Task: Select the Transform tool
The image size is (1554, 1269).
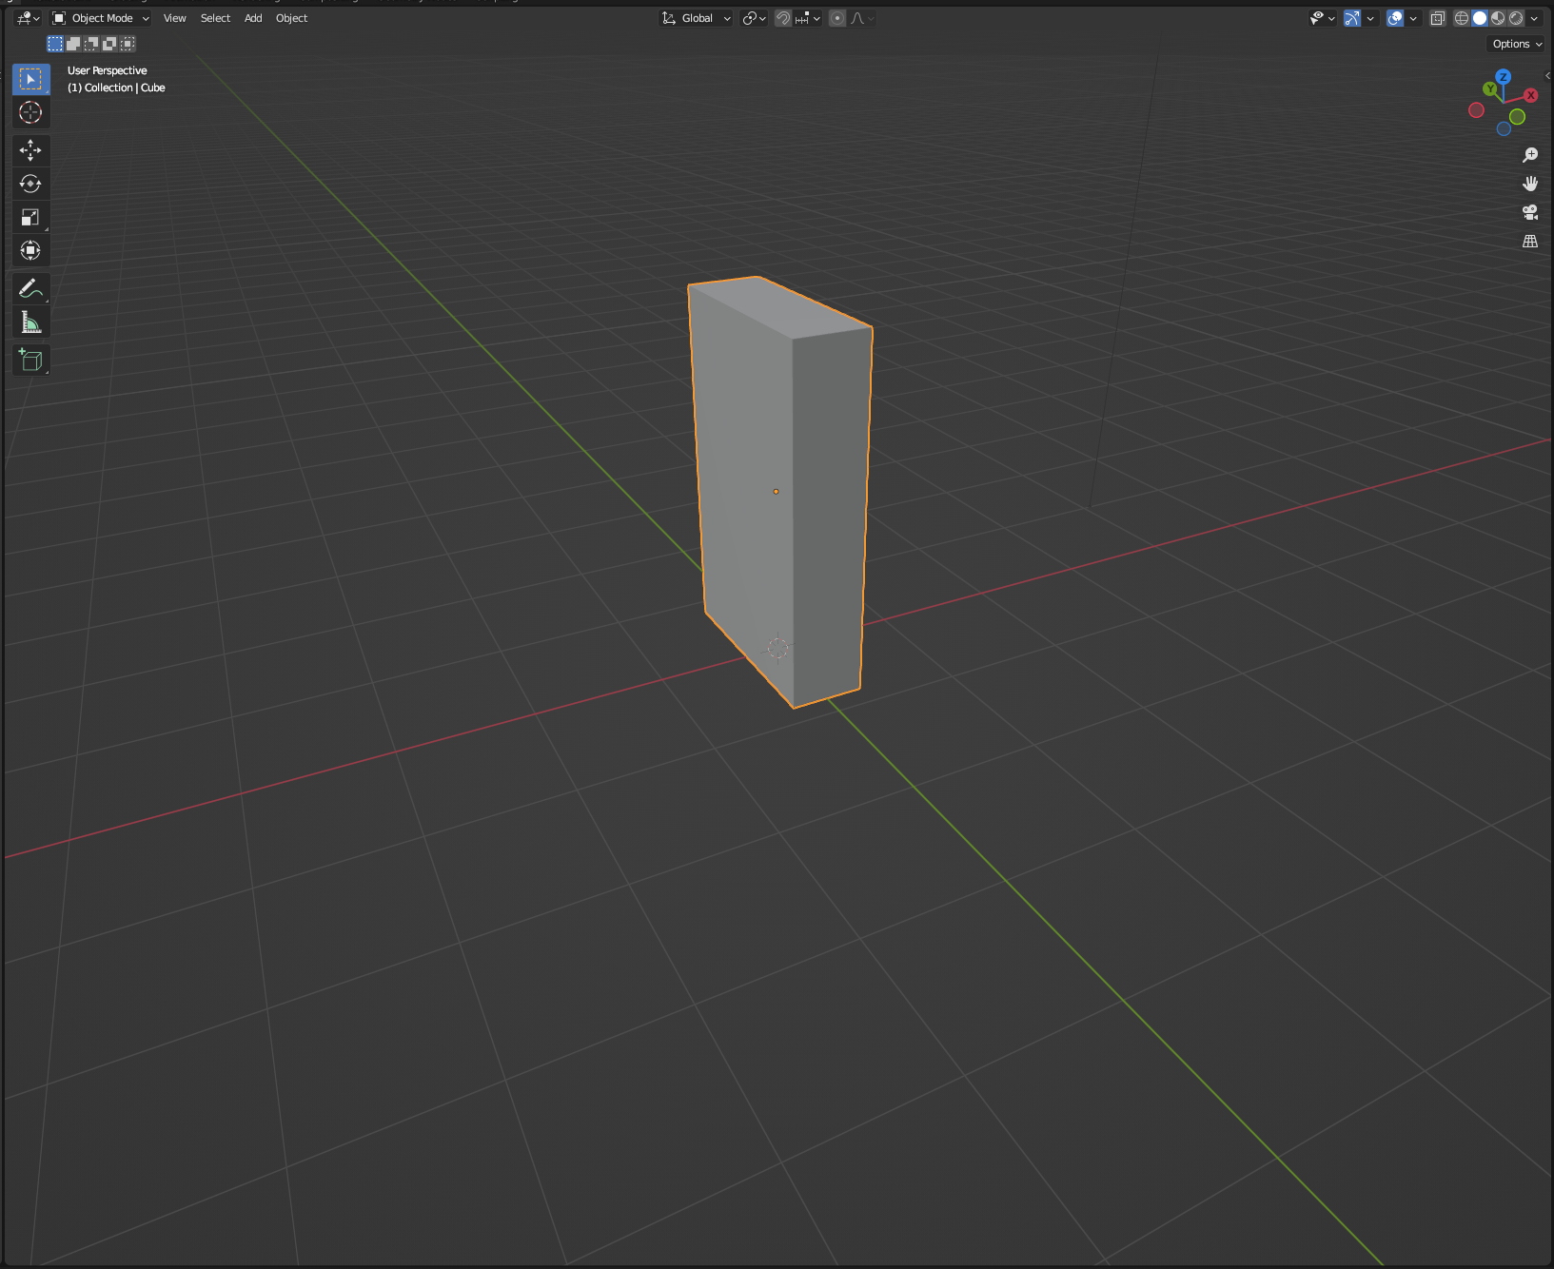Action: [x=30, y=250]
